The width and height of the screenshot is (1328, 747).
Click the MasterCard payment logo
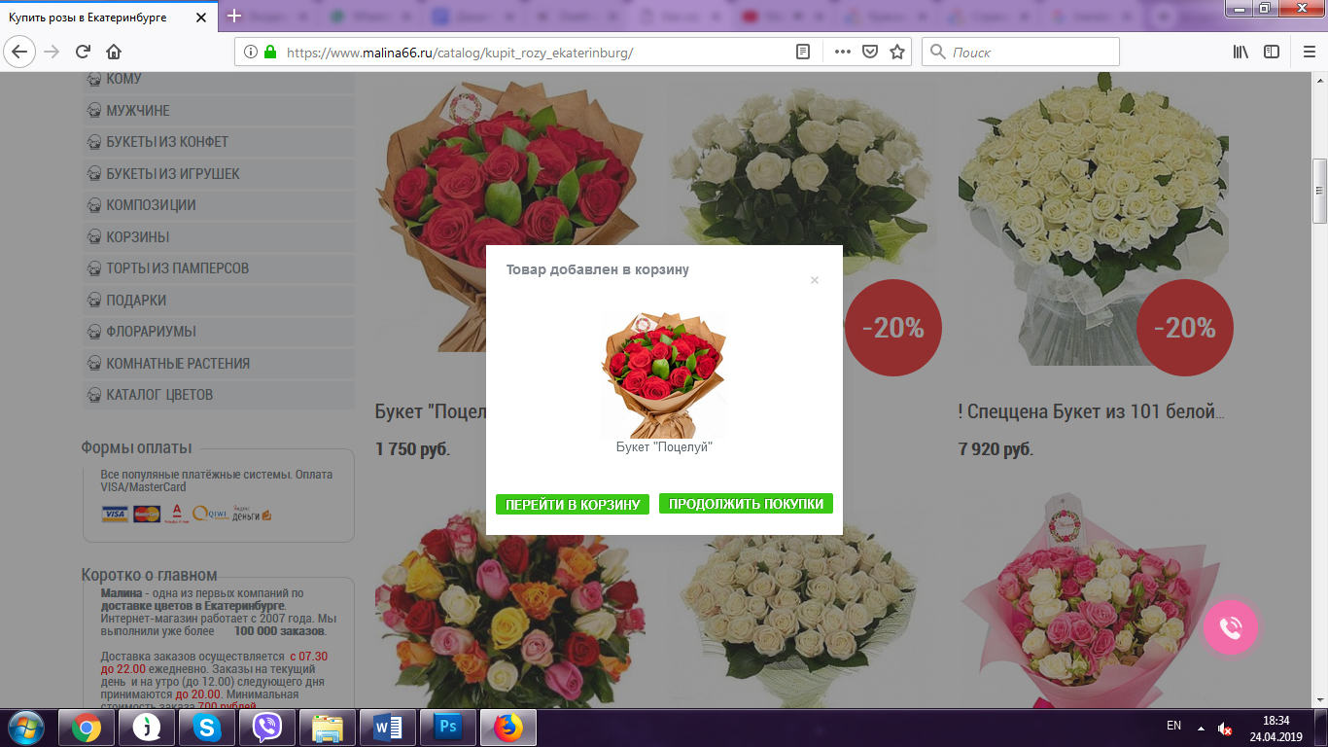[147, 514]
